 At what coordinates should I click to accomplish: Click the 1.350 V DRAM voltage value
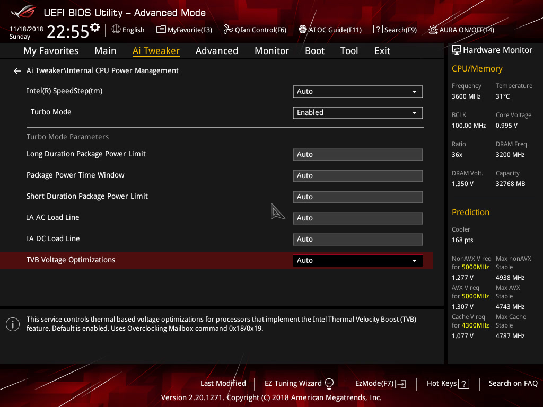tap(462, 184)
